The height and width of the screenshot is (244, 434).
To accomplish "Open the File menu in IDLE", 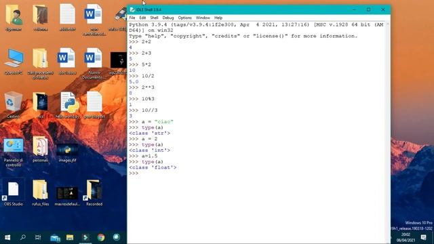I will (x=132, y=18).
